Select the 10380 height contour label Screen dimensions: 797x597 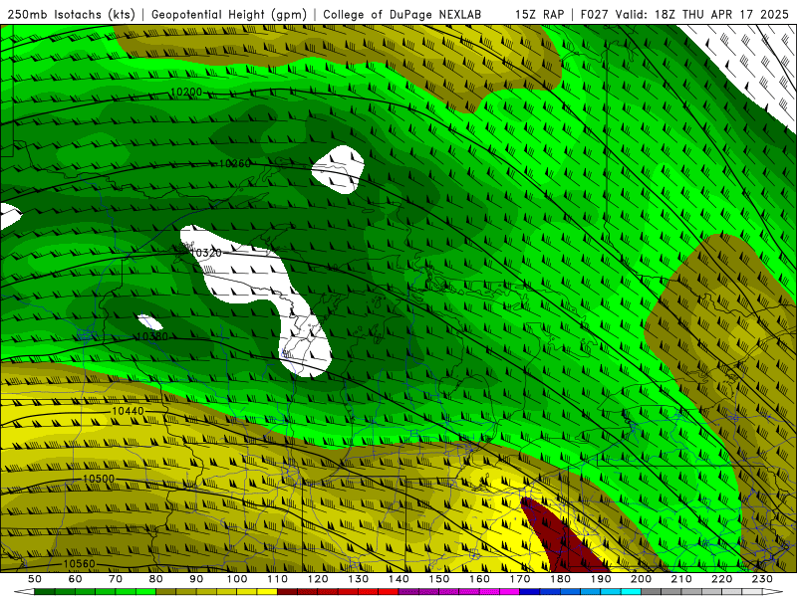[x=152, y=336]
